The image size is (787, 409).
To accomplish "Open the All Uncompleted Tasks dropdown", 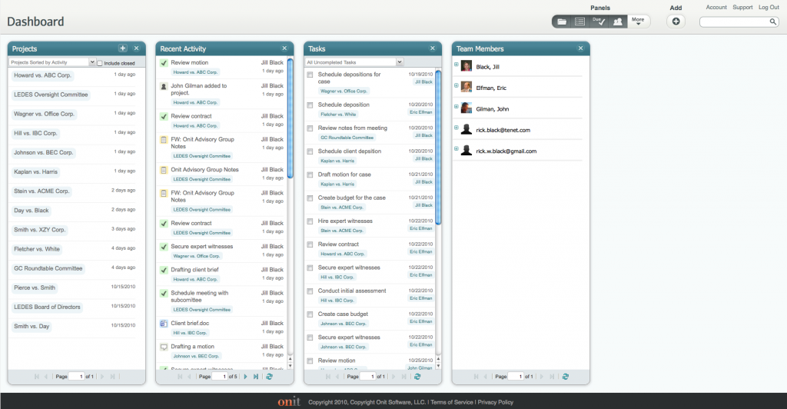I will [x=400, y=62].
